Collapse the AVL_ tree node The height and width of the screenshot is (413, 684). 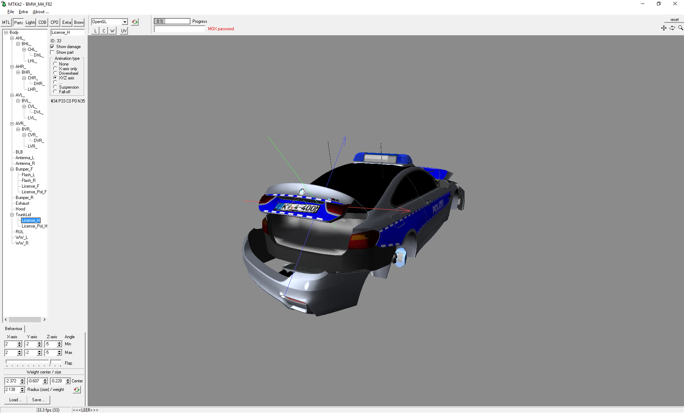[12, 95]
